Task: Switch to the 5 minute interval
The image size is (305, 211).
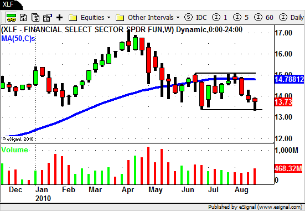Action: pos(241,18)
